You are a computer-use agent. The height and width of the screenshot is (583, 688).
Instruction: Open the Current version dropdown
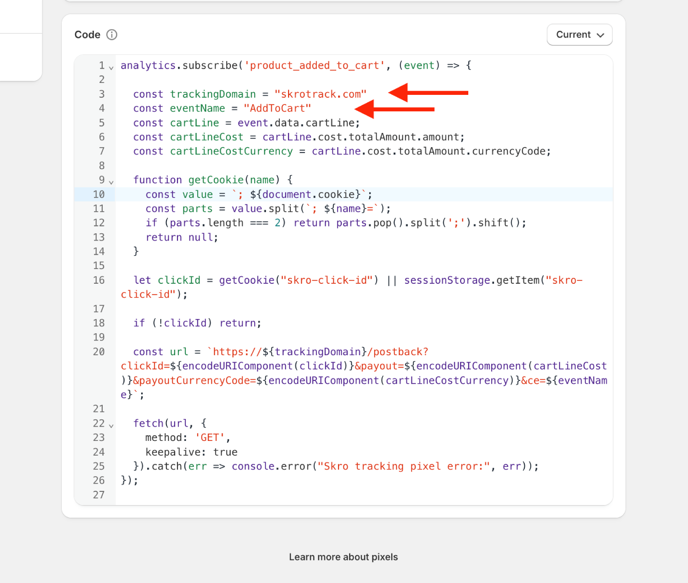(579, 35)
